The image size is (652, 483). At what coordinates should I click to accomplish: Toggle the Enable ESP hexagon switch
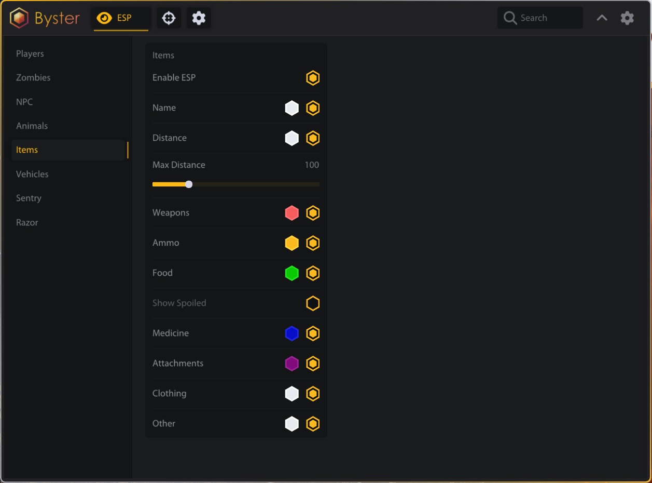click(313, 78)
